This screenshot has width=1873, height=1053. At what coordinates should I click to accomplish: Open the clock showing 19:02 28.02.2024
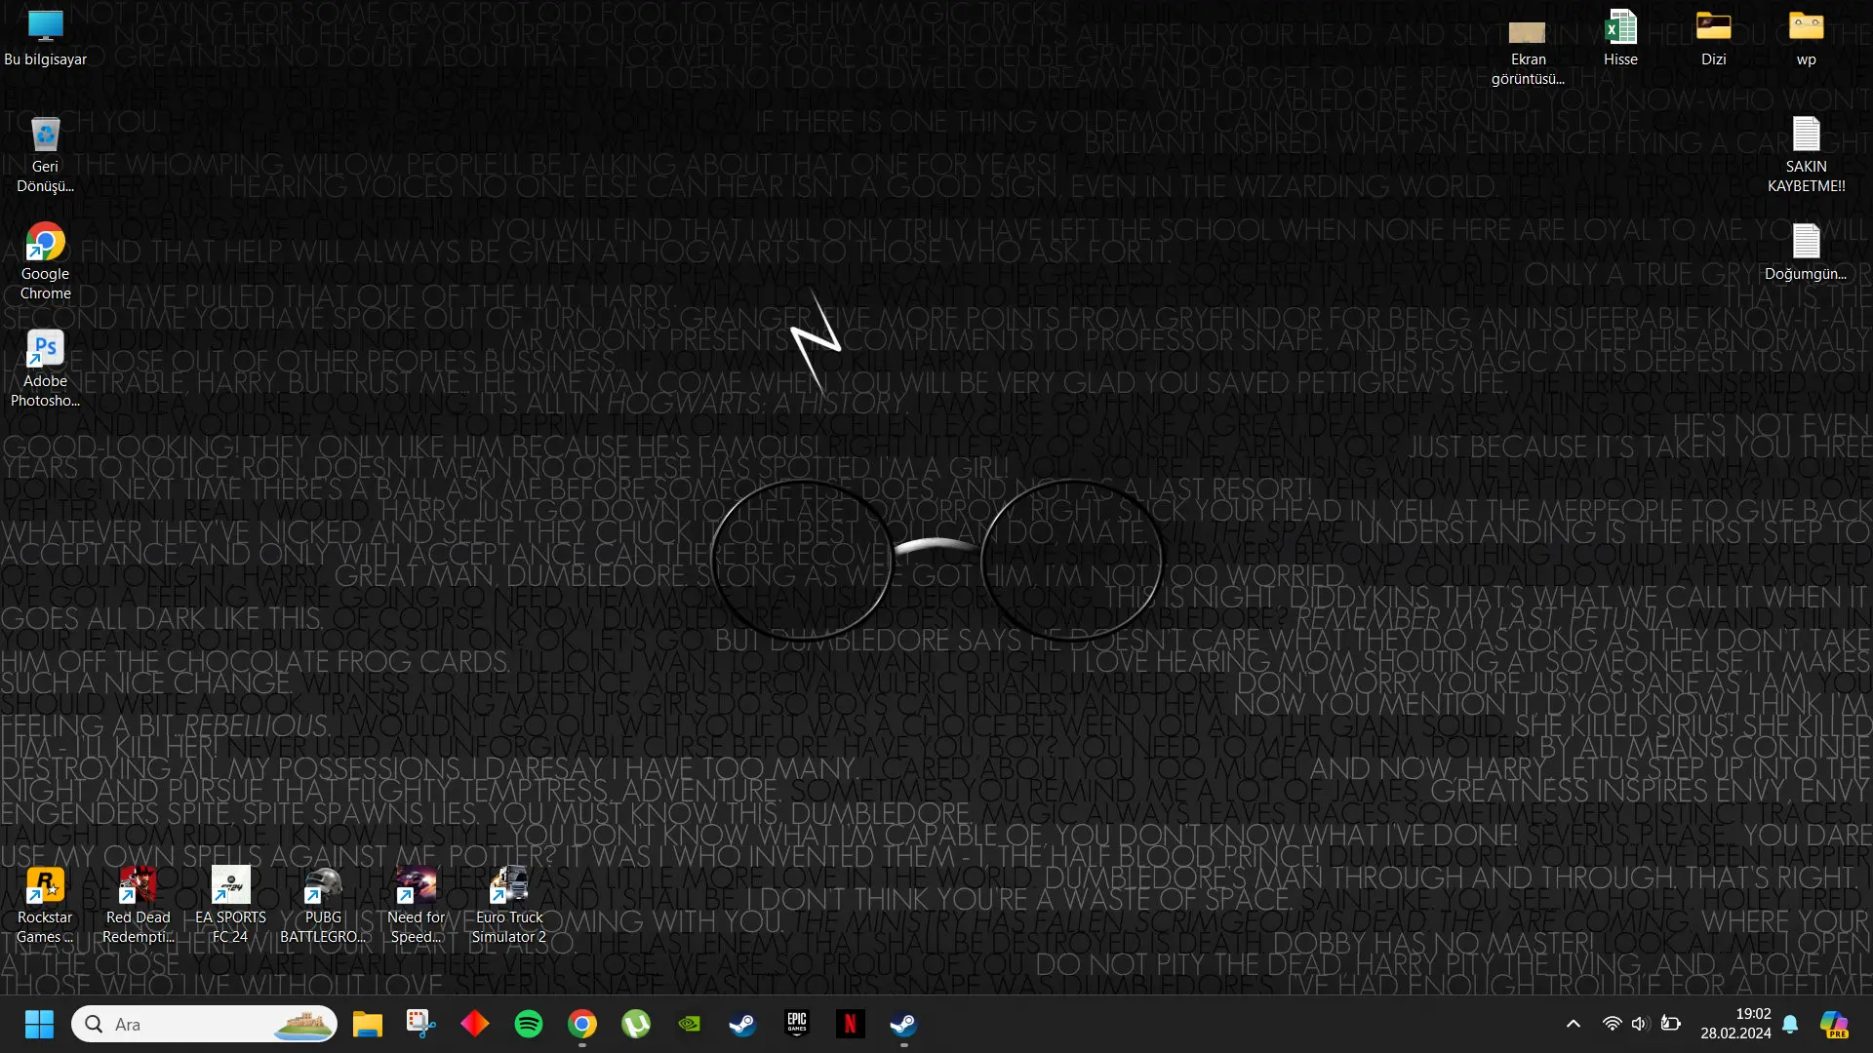pyautogui.click(x=1736, y=1024)
